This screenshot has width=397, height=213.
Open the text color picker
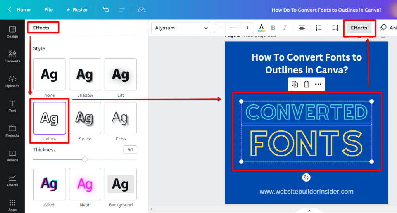coord(261,28)
